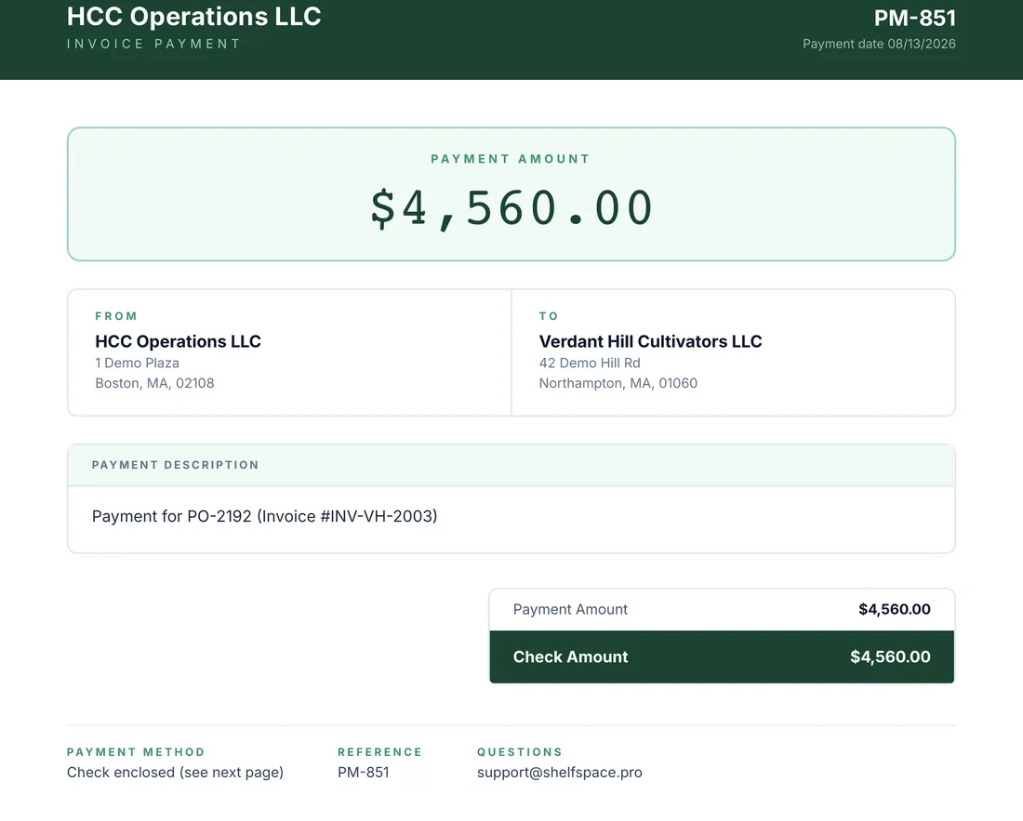Click the 1 Demo Plaza address line

point(137,363)
